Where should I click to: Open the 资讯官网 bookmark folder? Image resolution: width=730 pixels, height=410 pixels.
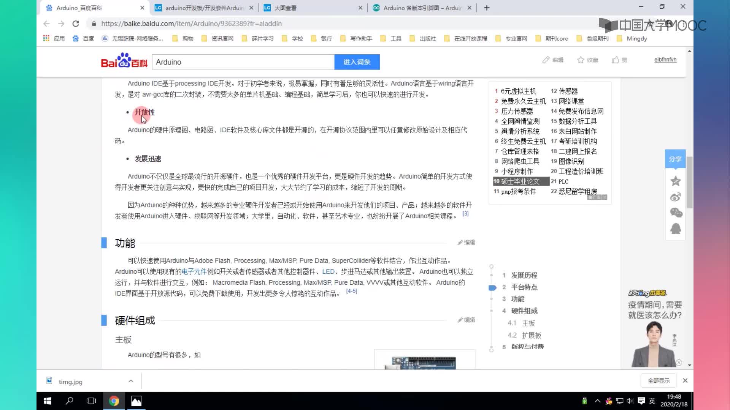(217, 38)
